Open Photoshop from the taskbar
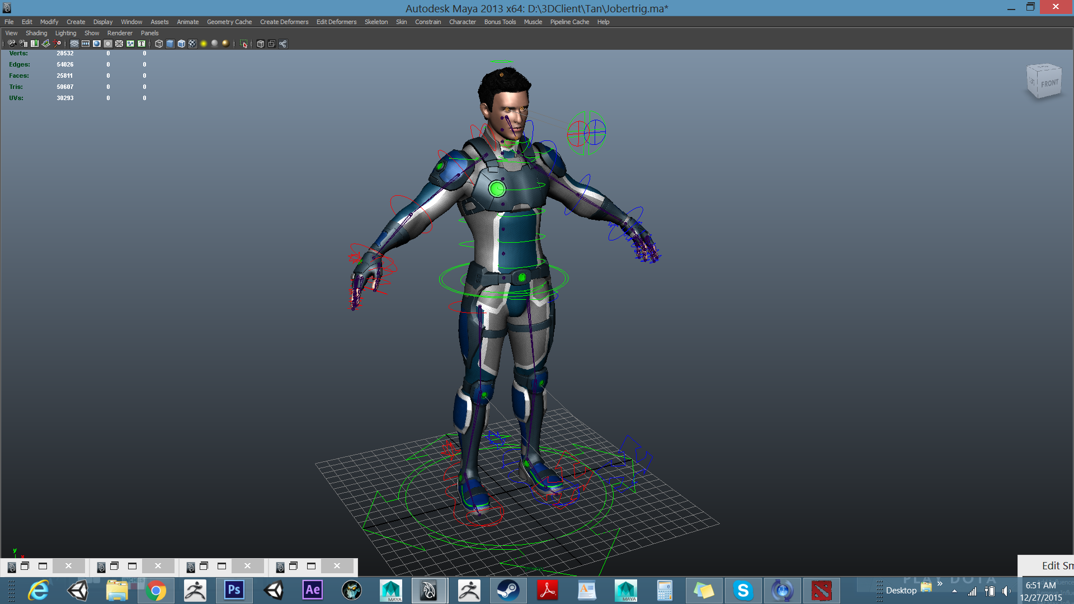 coord(234,590)
